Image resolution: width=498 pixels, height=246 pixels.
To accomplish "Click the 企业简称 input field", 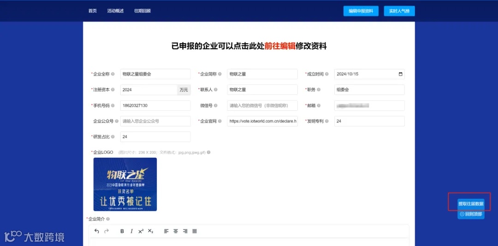I will click(262, 74).
